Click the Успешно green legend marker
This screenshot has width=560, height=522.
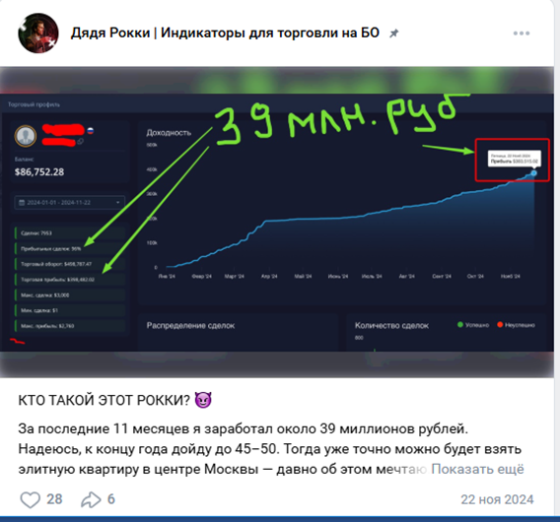click(460, 324)
